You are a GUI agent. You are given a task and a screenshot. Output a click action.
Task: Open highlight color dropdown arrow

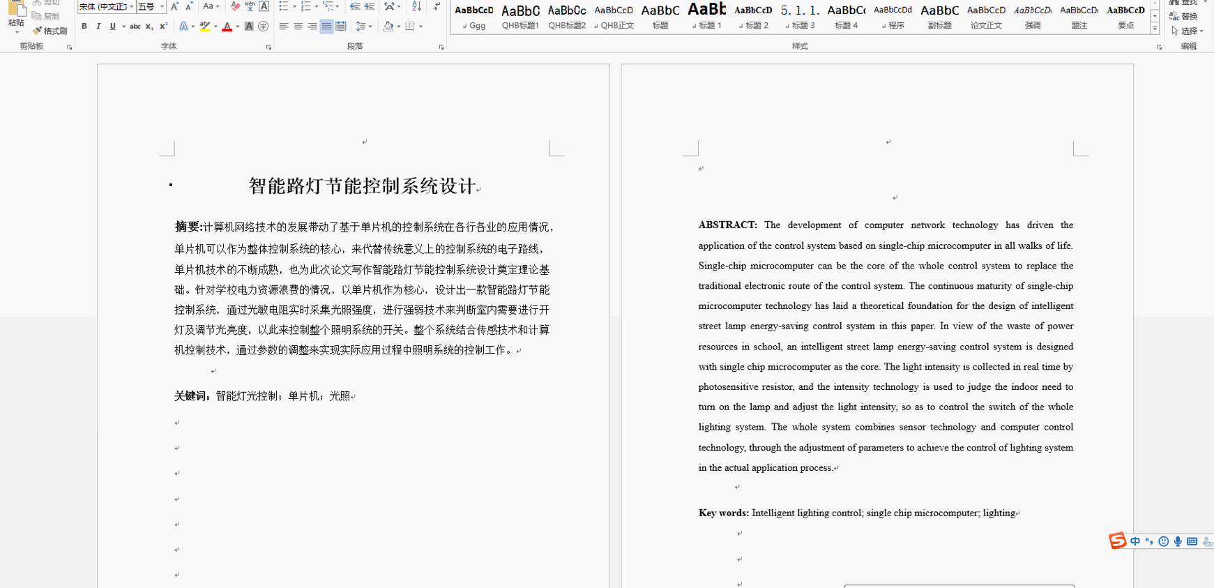click(x=215, y=27)
